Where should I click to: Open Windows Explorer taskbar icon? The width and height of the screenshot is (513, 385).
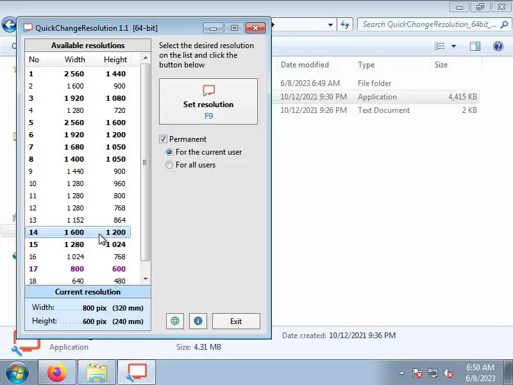pyautogui.click(x=97, y=373)
